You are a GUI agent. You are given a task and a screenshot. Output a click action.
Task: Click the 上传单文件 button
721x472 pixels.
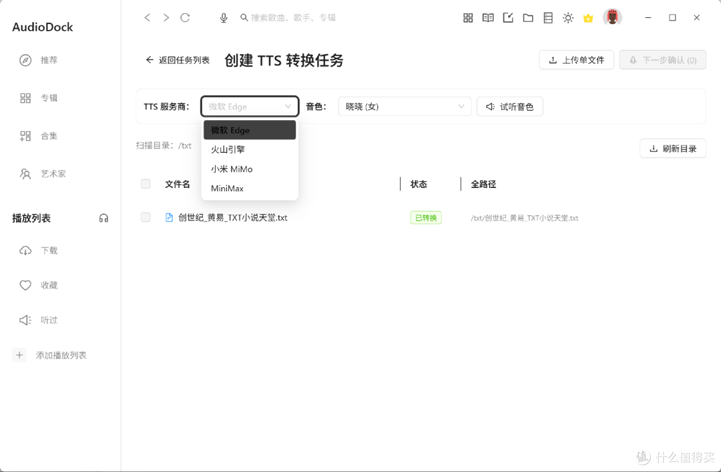[x=576, y=60]
